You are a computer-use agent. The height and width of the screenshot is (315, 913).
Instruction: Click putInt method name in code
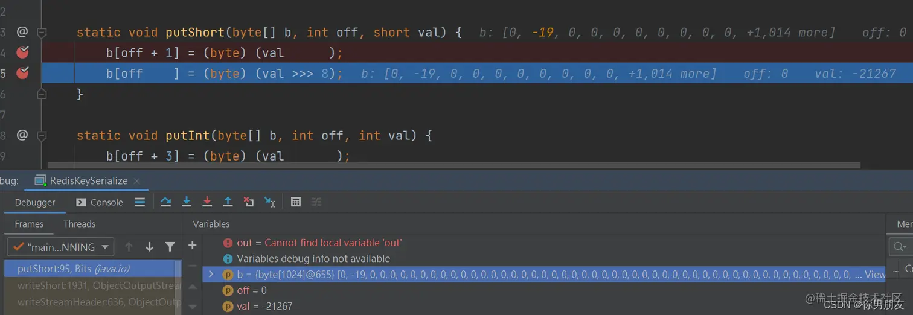187,135
